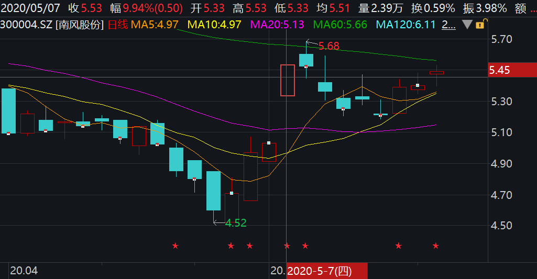
Task: Click the change value 幅9.94%(0.50)
Action: click(146, 8)
